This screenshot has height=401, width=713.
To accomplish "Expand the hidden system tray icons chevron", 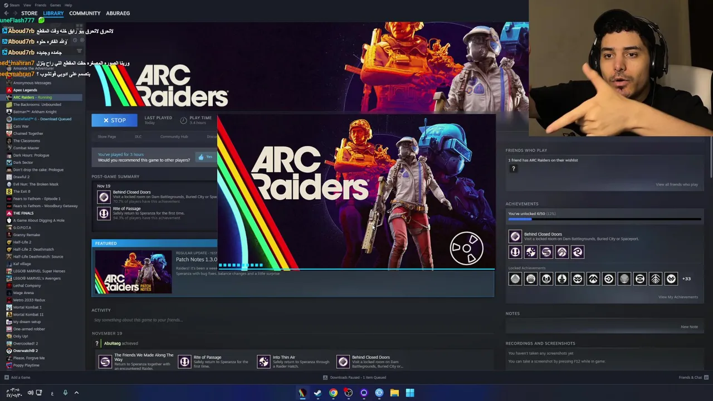I will pyautogui.click(x=76, y=393).
